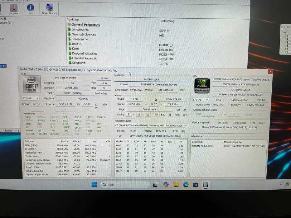Click the UEFI Boot status label
This screenshot has height=218, width=291.
(x=222, y=123)
